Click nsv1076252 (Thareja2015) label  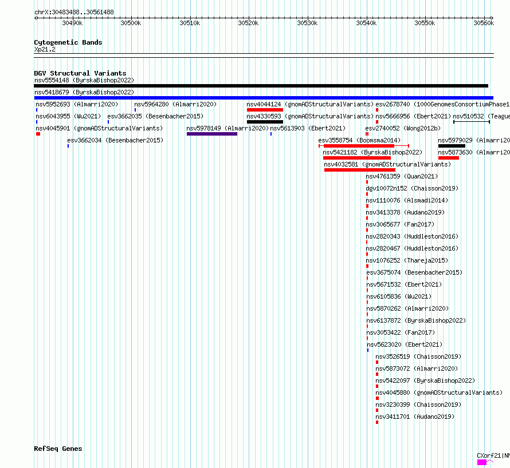(407, 260)
